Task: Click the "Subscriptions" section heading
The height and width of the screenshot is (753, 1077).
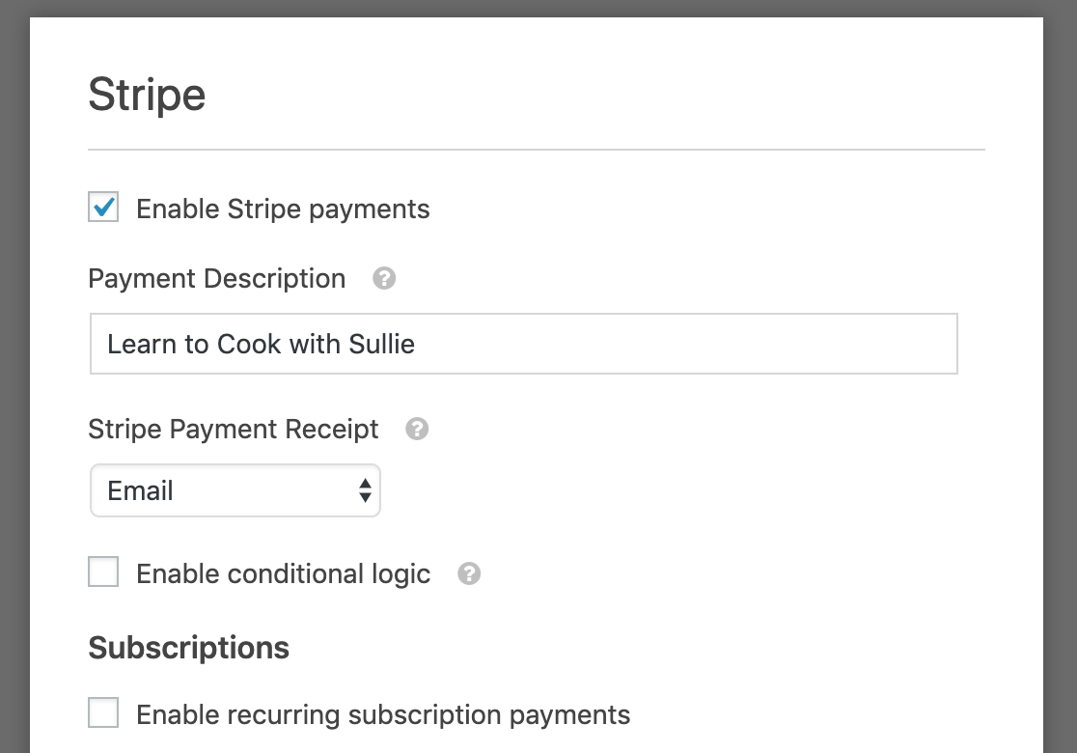Action: [x=188, y=648]
